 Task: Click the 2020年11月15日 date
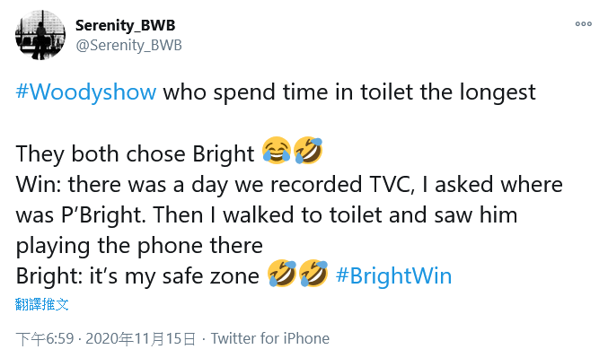140,338
